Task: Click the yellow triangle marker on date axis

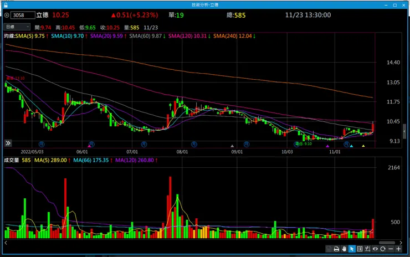Action: (x=363, y=146)
